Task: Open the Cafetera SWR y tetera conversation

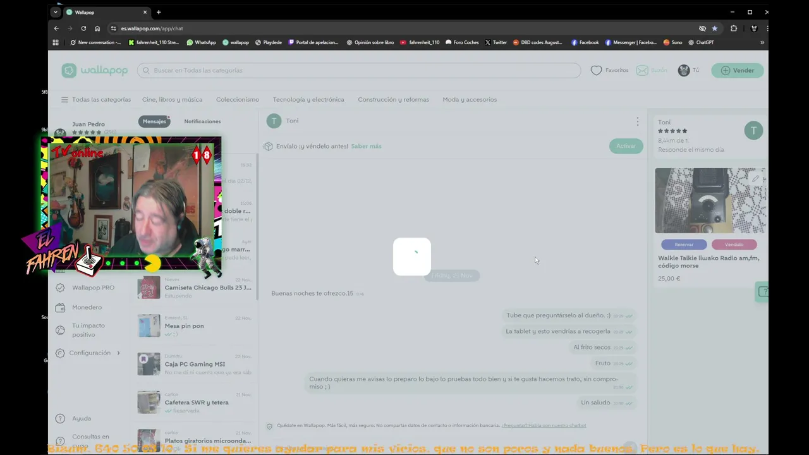Action: click(195, 403)
